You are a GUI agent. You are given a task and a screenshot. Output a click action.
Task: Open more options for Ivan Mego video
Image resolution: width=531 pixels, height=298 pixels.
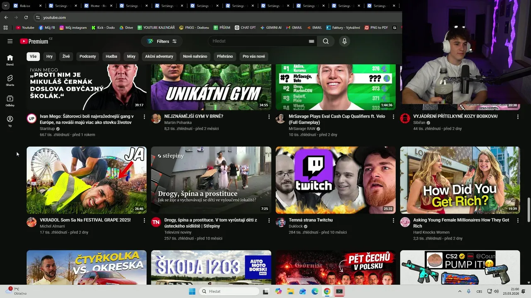pyautogui.click(x=144, y=117)
